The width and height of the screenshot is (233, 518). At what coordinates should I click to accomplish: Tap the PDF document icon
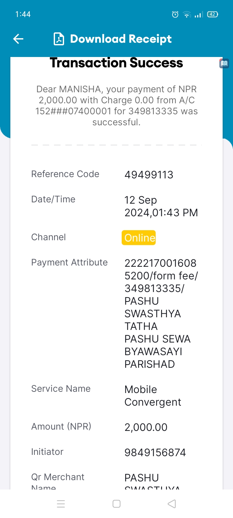[59, 39]
